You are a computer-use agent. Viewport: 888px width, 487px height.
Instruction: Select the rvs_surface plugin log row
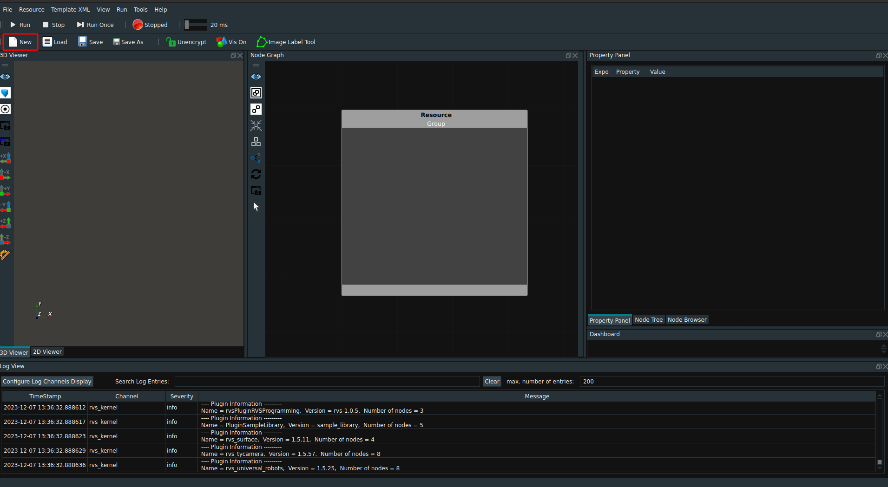[439, 436]
